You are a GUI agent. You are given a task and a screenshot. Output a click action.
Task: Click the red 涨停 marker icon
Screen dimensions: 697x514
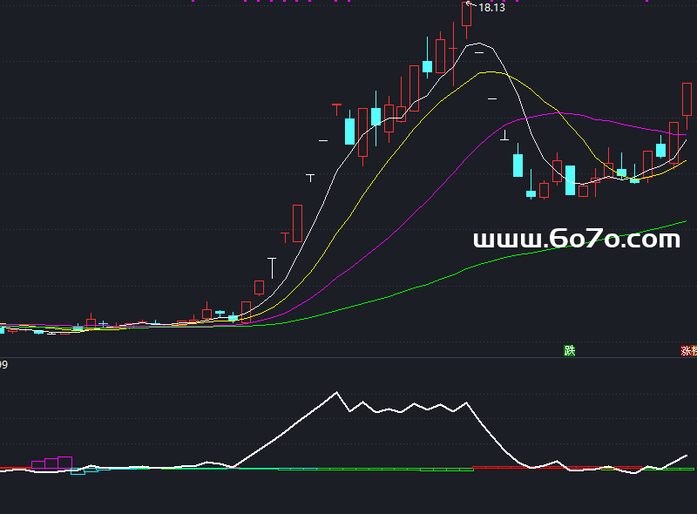point(688,351)
